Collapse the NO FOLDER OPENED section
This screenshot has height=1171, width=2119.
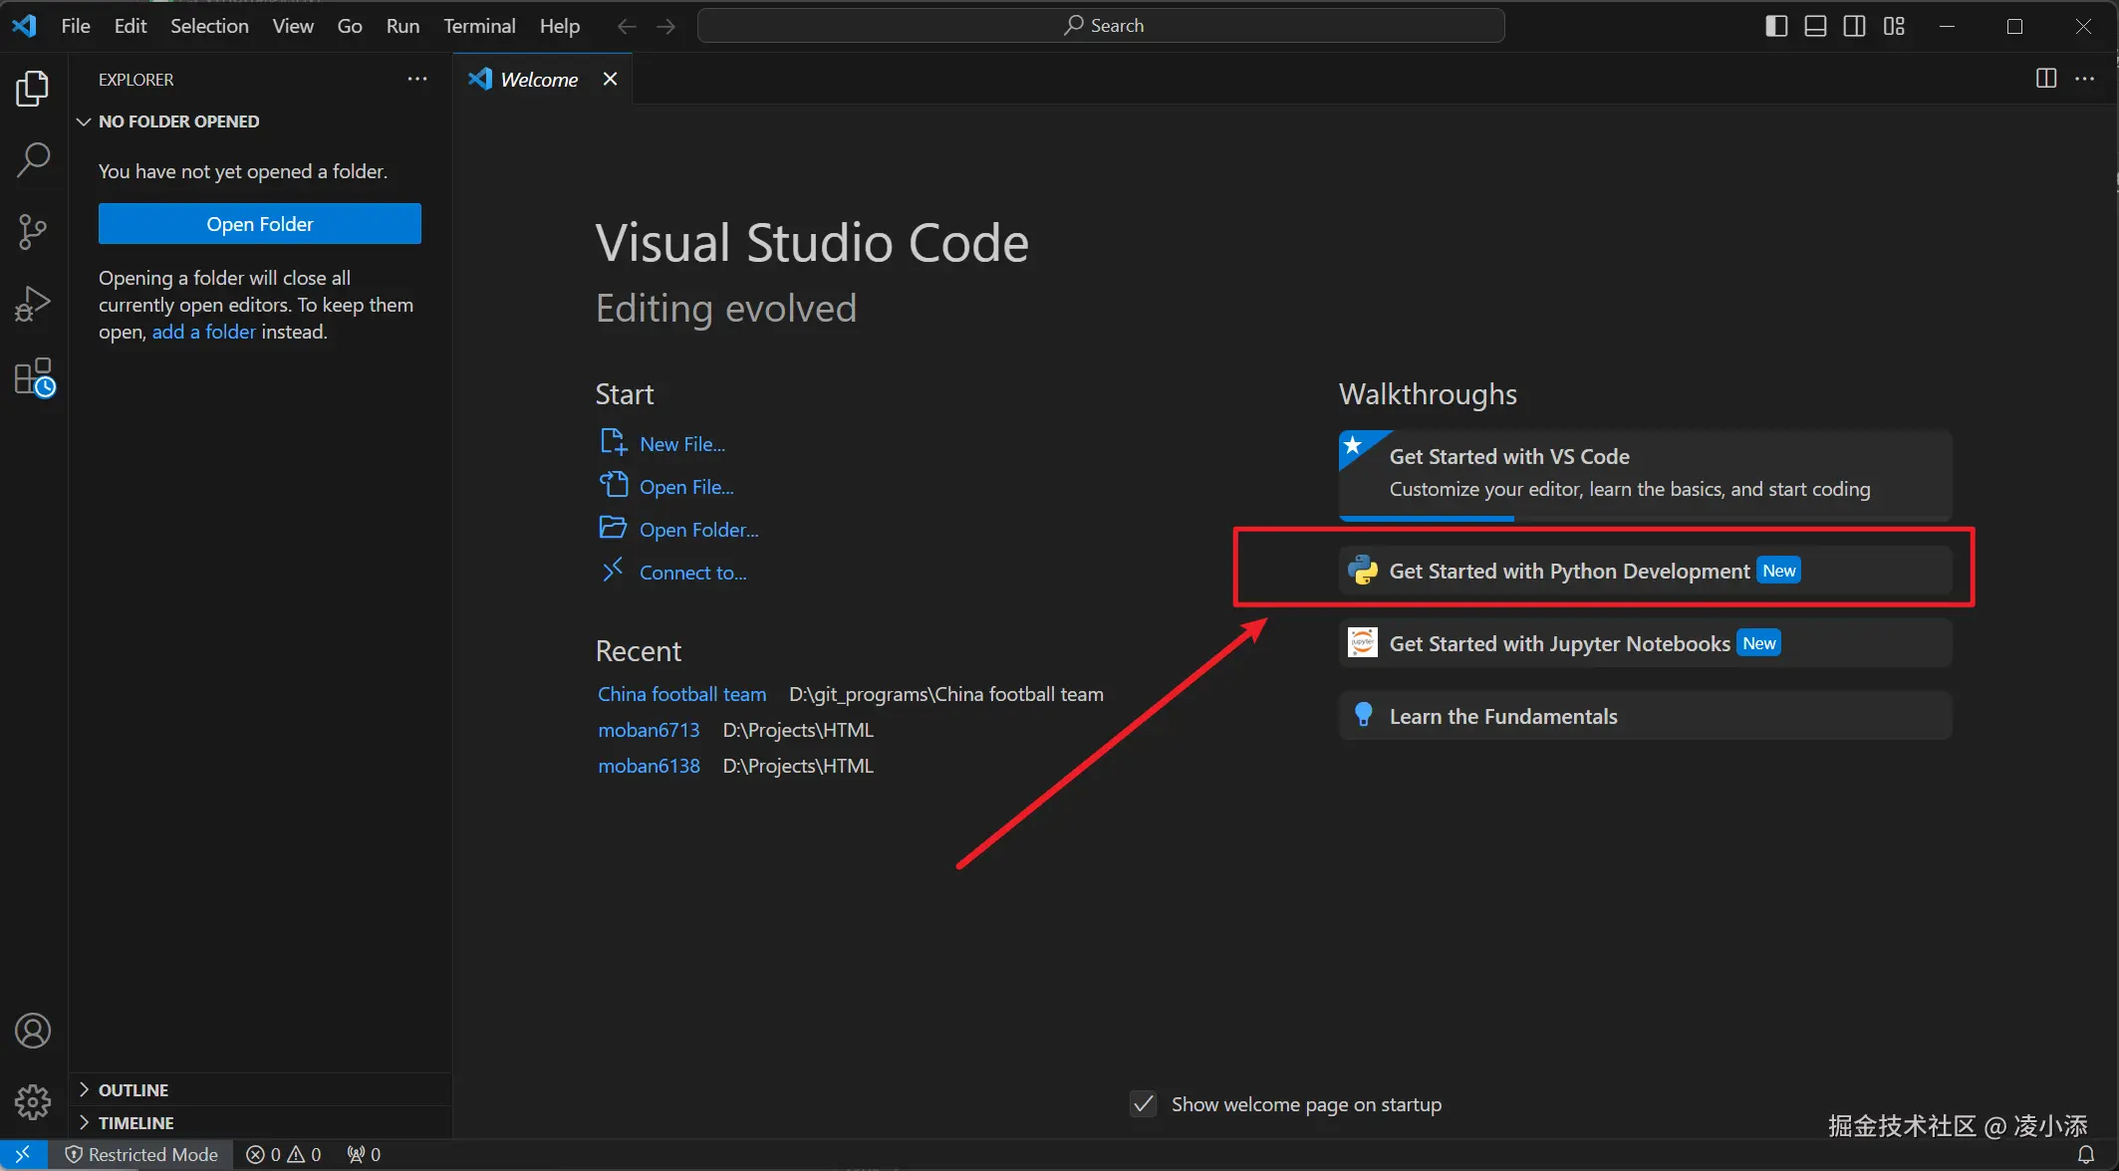(178, 121)
